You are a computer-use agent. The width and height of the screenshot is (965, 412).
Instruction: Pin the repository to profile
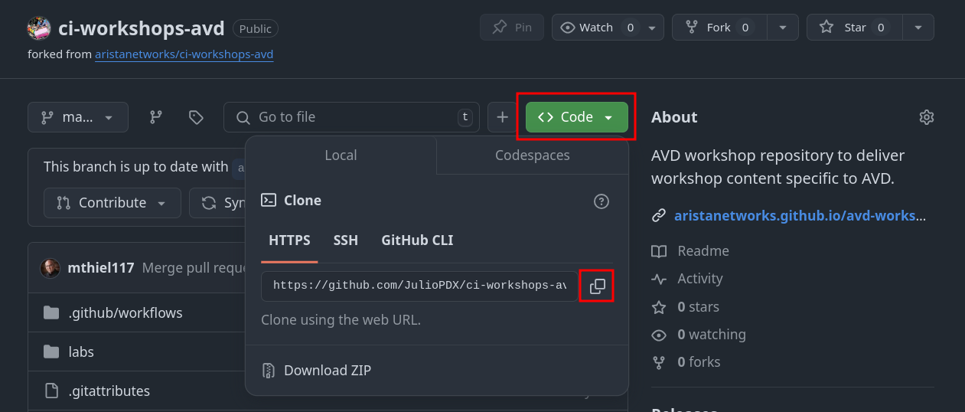[x=512, y=28]
